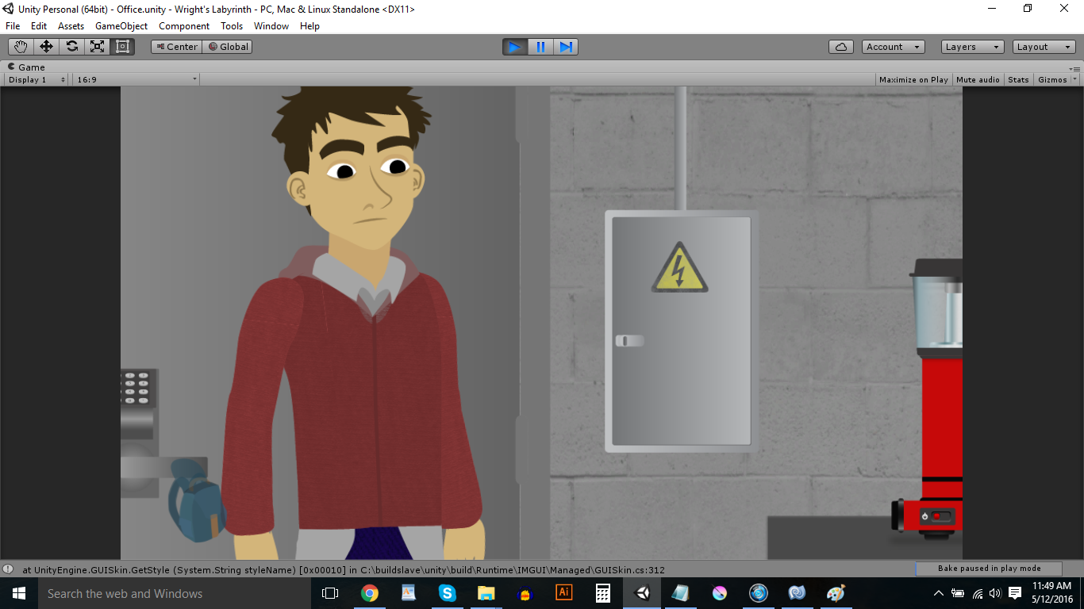
Task: Toggle the Stats overlay
Action: click(1018, 79)
